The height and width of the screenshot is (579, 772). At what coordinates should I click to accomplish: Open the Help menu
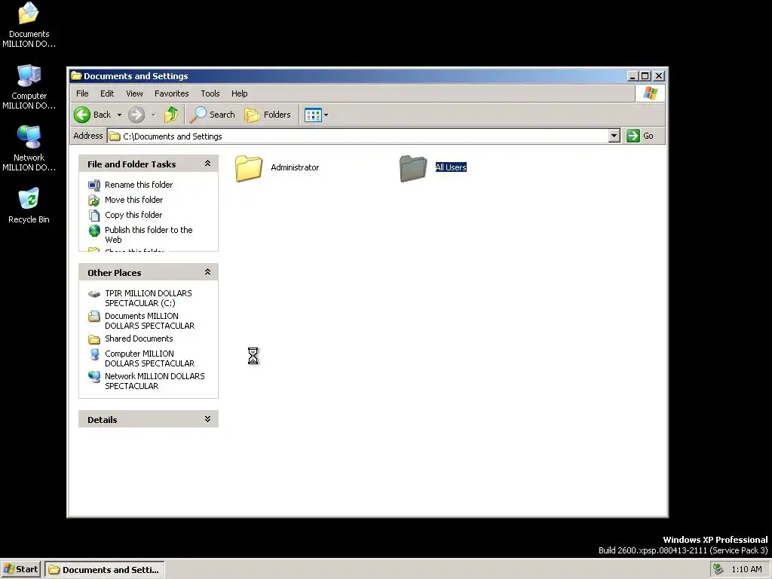(239, 93)
